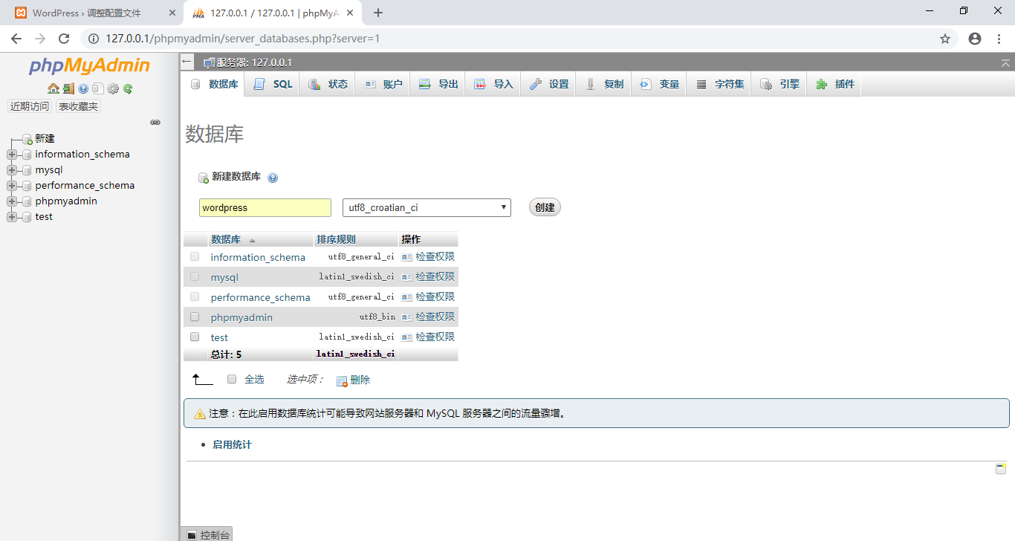1015x541 pixels.
Task: Click the yellow note icon at page bottom
Action: (1001, 468)
